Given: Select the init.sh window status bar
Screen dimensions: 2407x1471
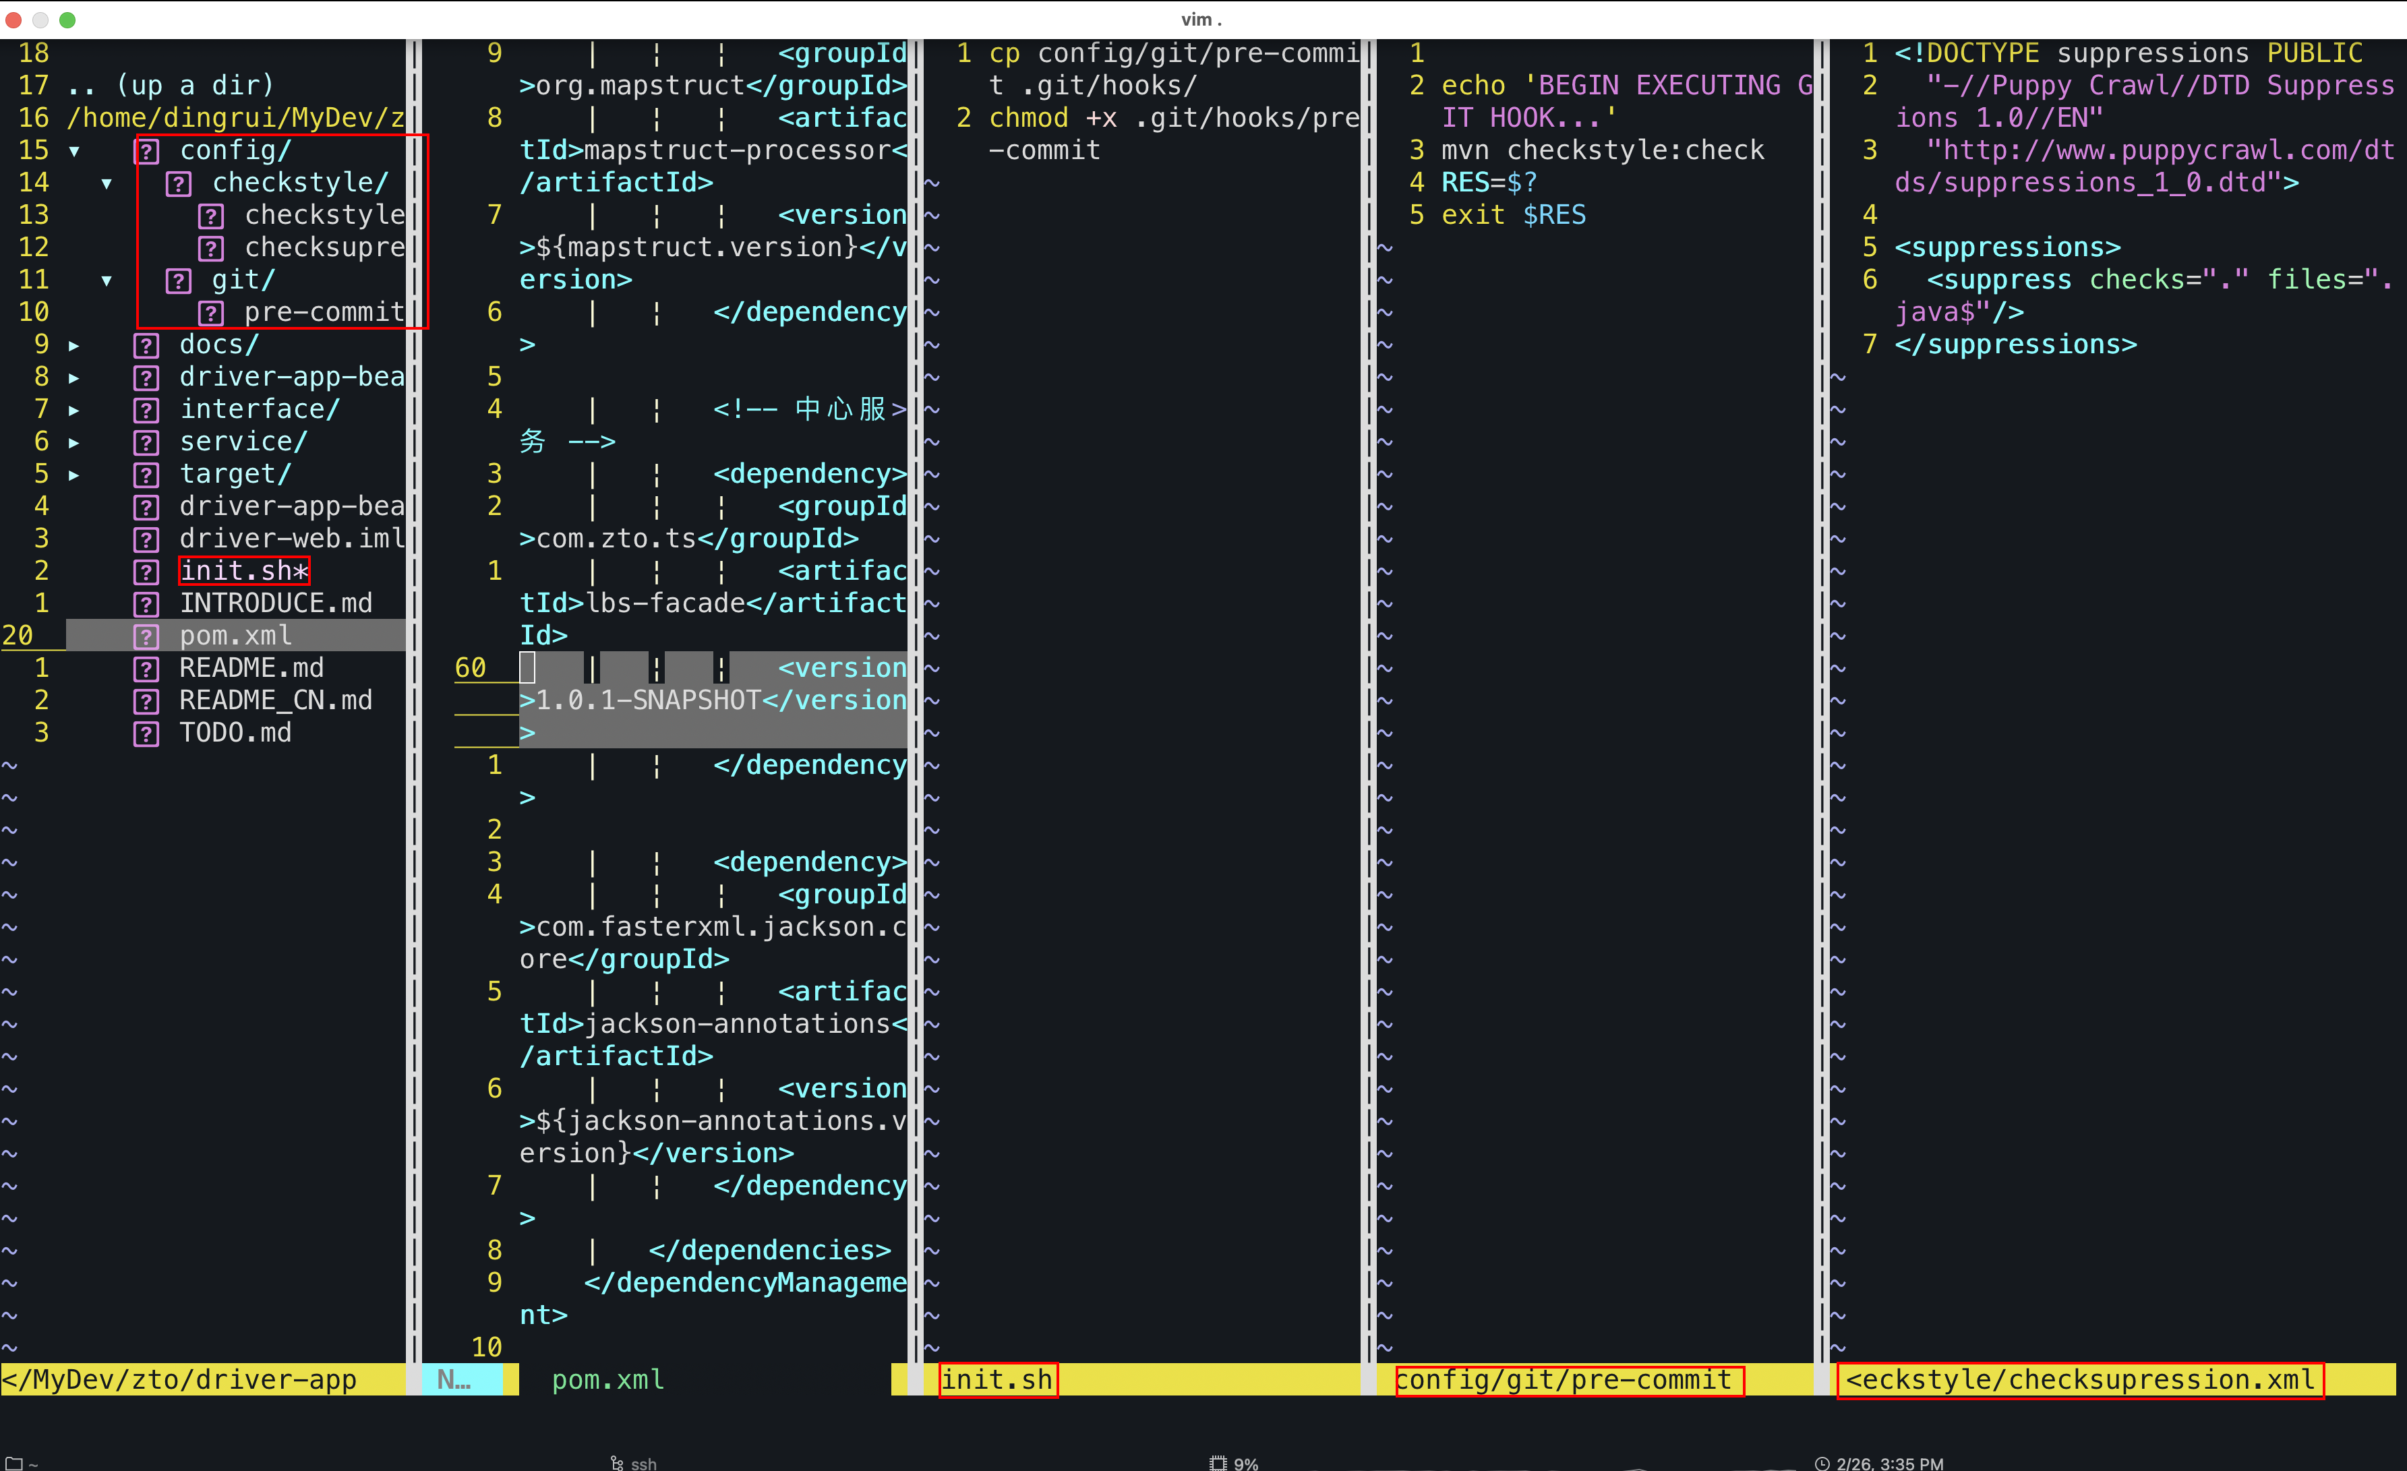Looking at the screenshot, I should tap(997, 1379).
